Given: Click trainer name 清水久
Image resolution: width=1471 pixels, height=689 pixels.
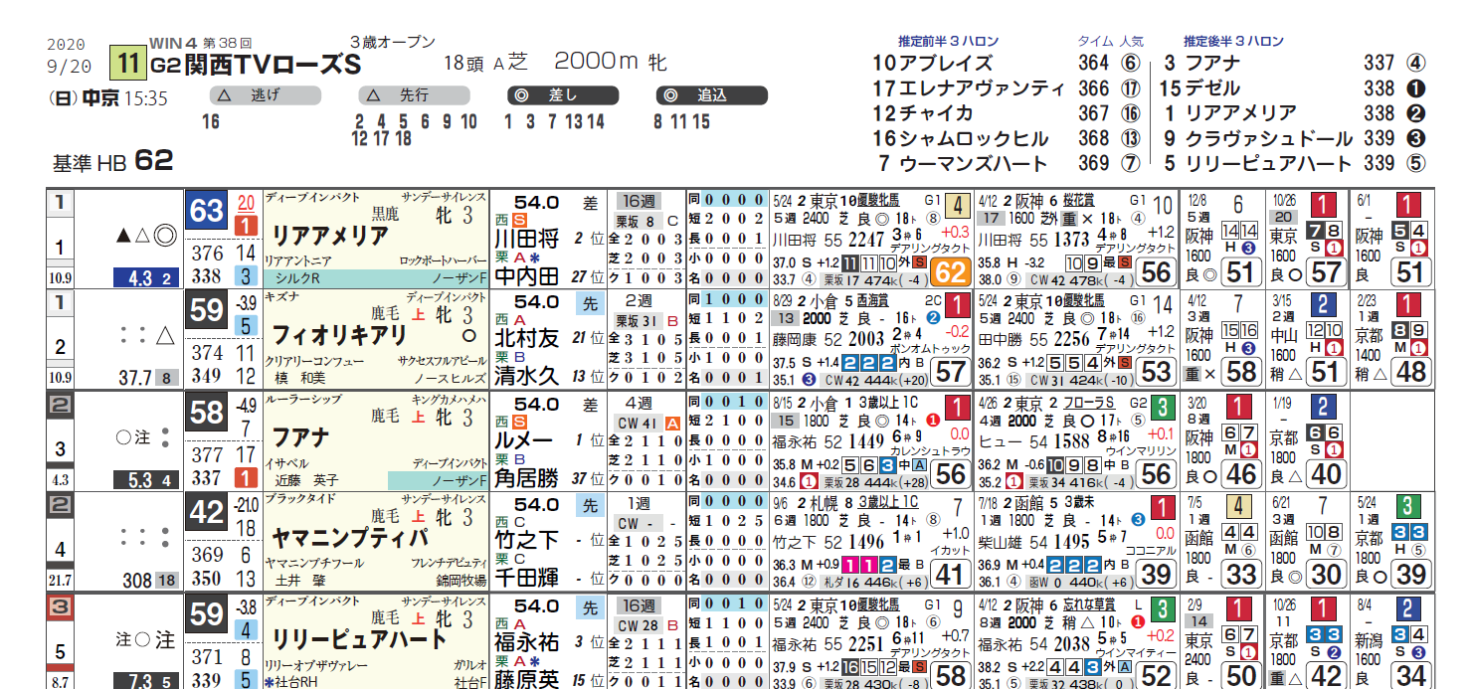Looking at the screenshot, I should pos(526,376).
